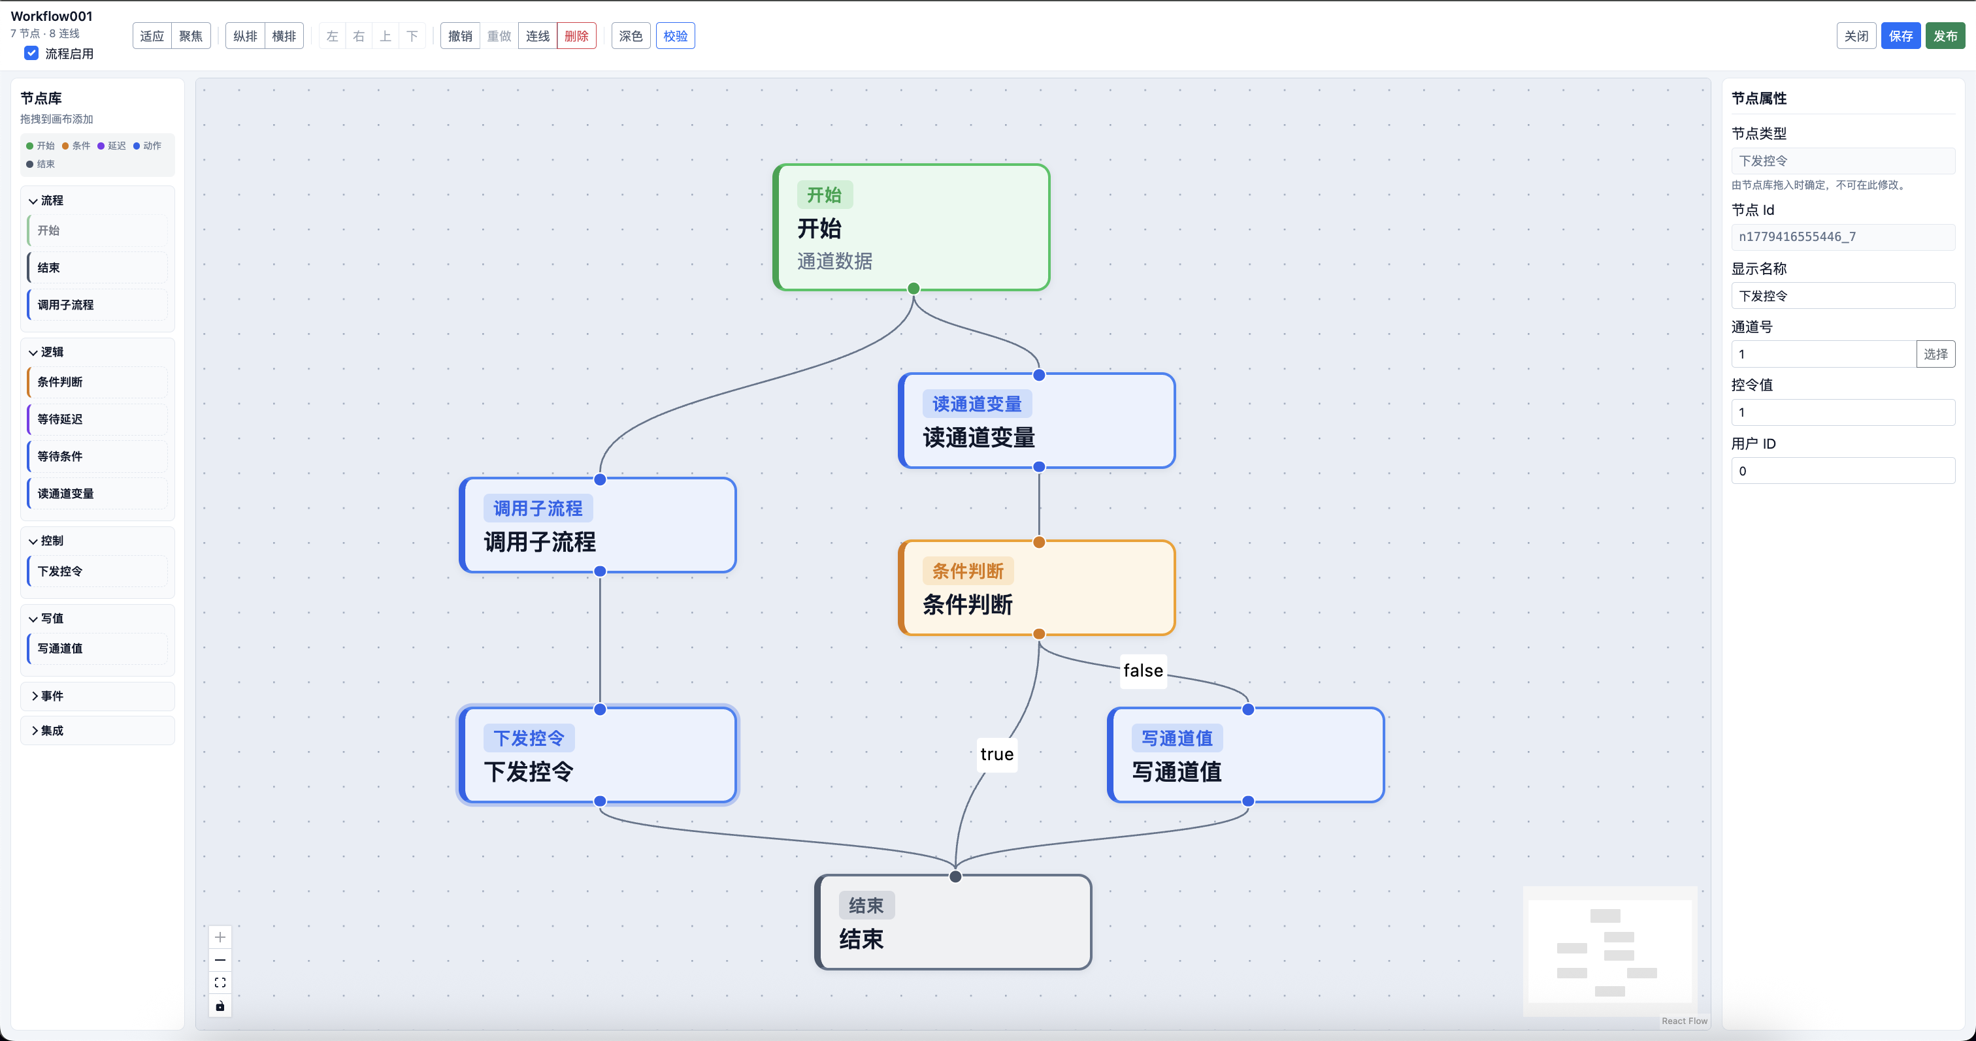1976x1041 pixels.
Task: Click the 撤销 undo button
Action: click(460, 36)
